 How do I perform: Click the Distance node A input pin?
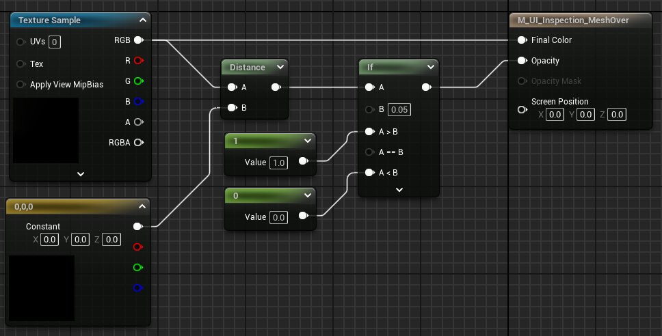pos(233,87)
